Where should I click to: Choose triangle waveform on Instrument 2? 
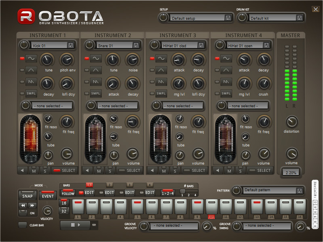click(96, 70)
